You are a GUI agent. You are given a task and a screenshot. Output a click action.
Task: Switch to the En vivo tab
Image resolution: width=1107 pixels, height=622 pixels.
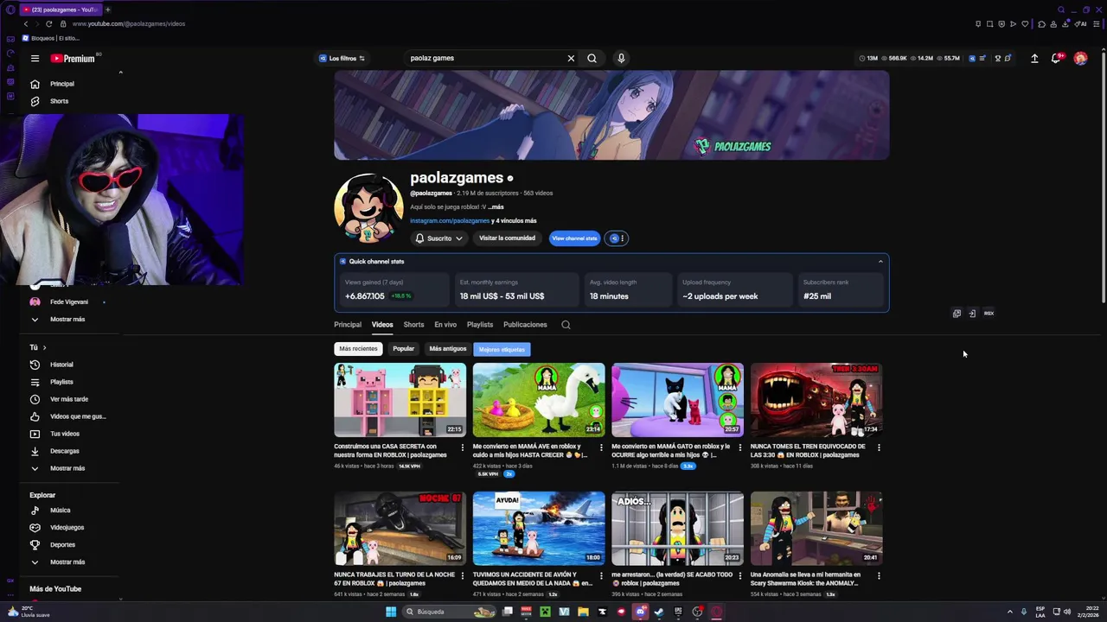click(x=445, y=325)
